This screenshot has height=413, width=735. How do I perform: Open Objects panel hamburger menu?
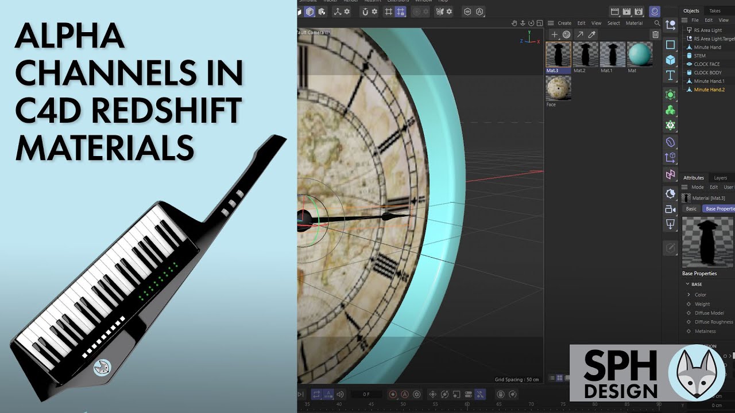pyautogui.click(x=684, y=20)
